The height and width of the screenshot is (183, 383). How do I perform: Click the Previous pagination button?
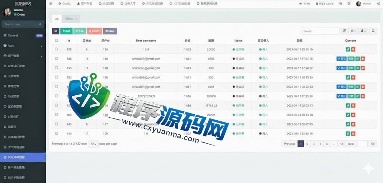pos(289,144)
